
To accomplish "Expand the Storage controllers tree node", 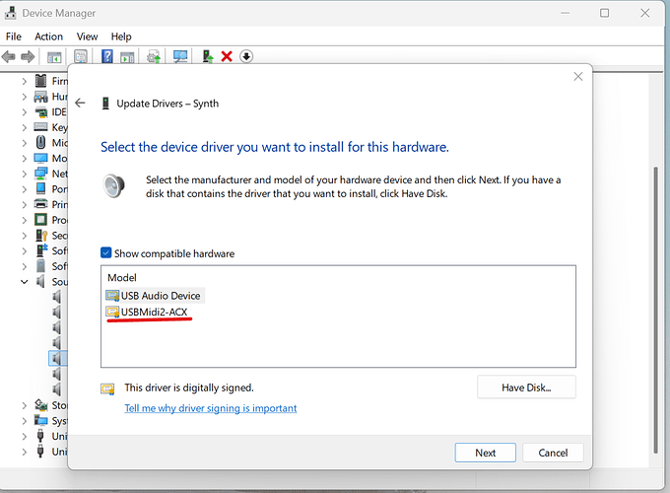I will pos(24,404).
